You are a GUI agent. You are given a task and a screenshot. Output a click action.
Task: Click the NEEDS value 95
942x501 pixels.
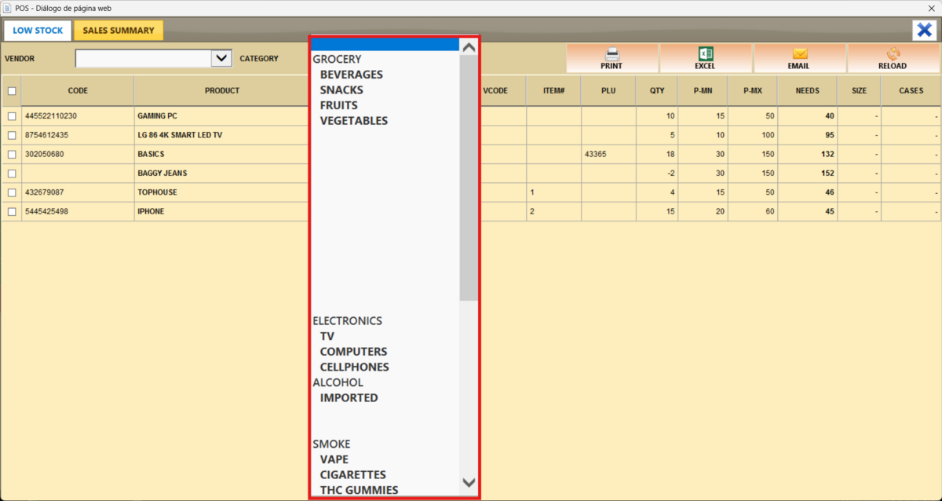click(x=829, y=135)
